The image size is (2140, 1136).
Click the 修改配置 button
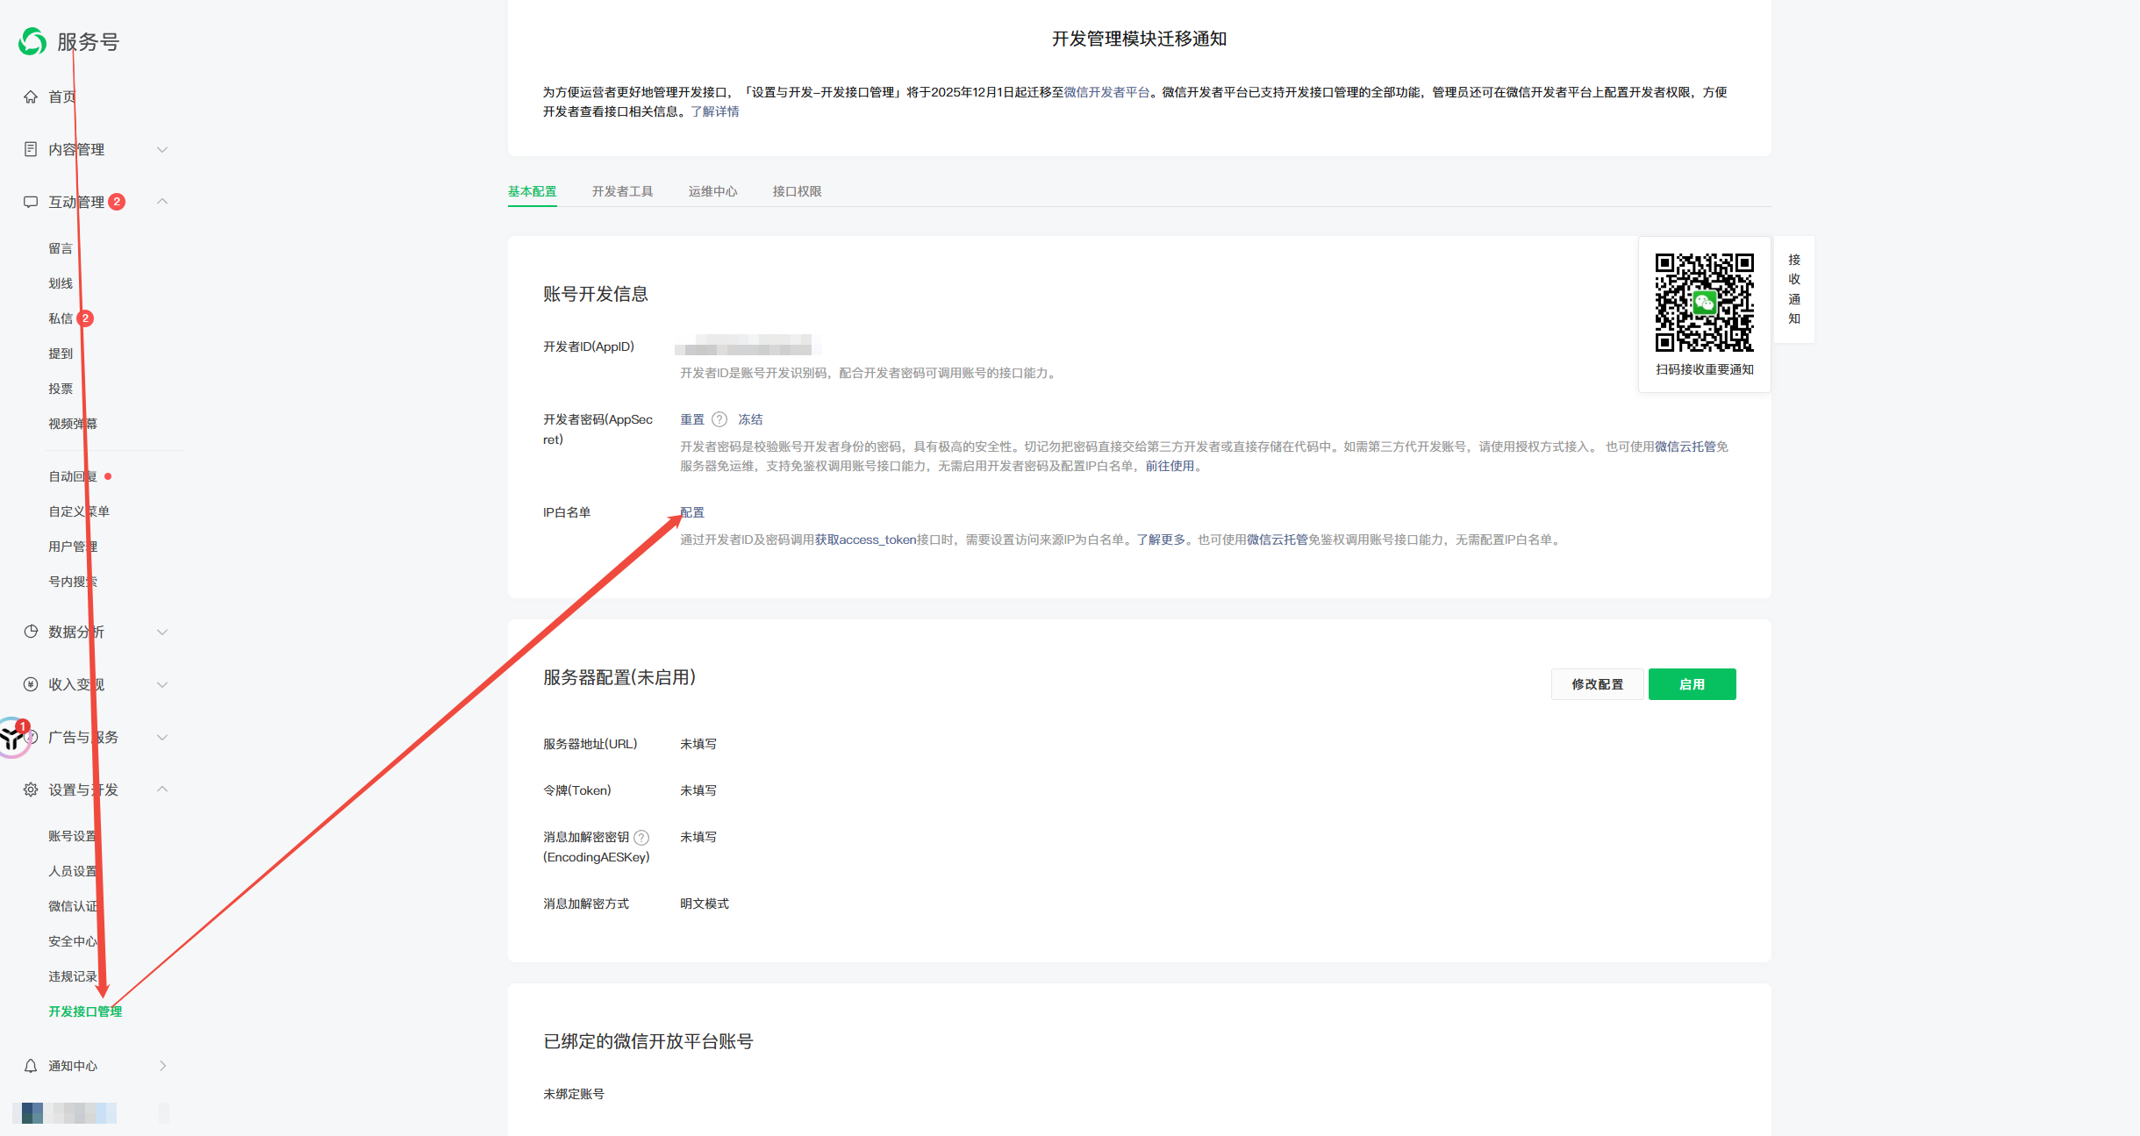[x=1597, y=684]
